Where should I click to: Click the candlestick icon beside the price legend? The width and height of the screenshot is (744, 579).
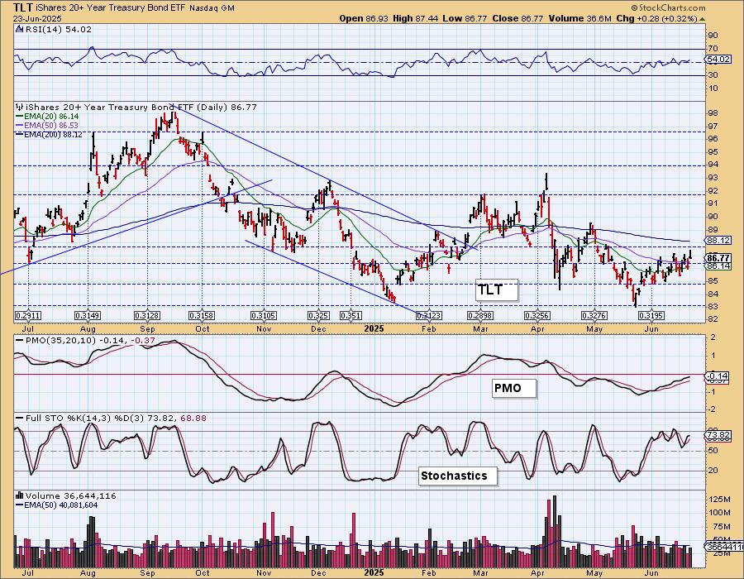pos(19,108)
